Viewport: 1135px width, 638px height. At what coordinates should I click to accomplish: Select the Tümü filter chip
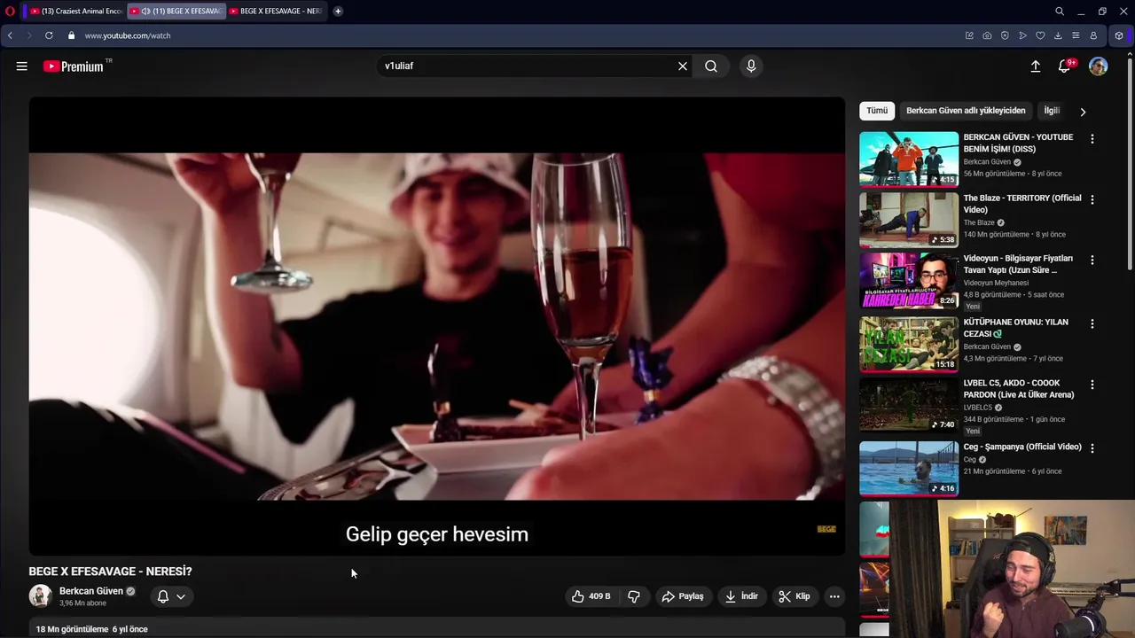click(x=877, y=111)
